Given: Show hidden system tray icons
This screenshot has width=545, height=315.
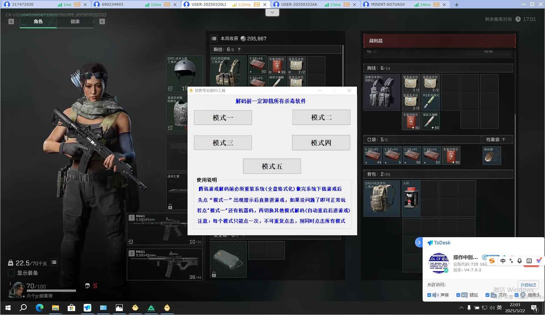Looking at the screenshot, I should pos(461,308).
